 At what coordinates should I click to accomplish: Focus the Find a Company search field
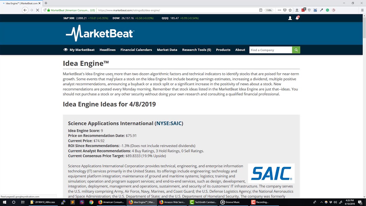pyautogui.click(x=270, y=50)
